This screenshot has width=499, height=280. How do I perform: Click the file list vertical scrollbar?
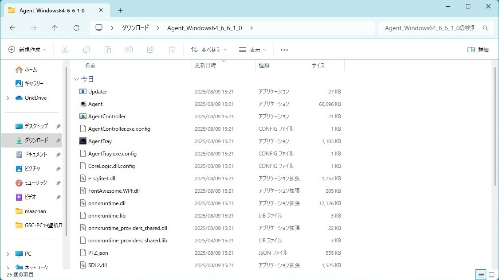point(495,127)
